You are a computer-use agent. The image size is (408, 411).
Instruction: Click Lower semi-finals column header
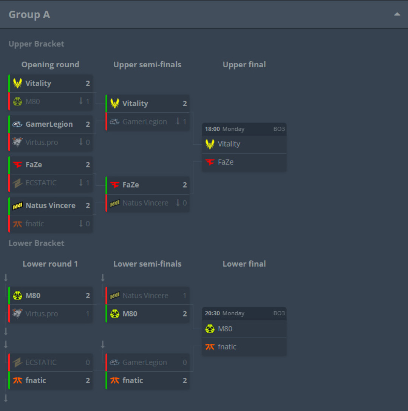(x=147, y=264)
